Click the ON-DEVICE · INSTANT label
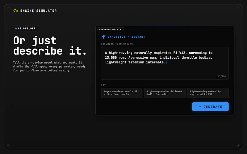The image size is (247, 154). pyautogui.click(x=126, y=37)
